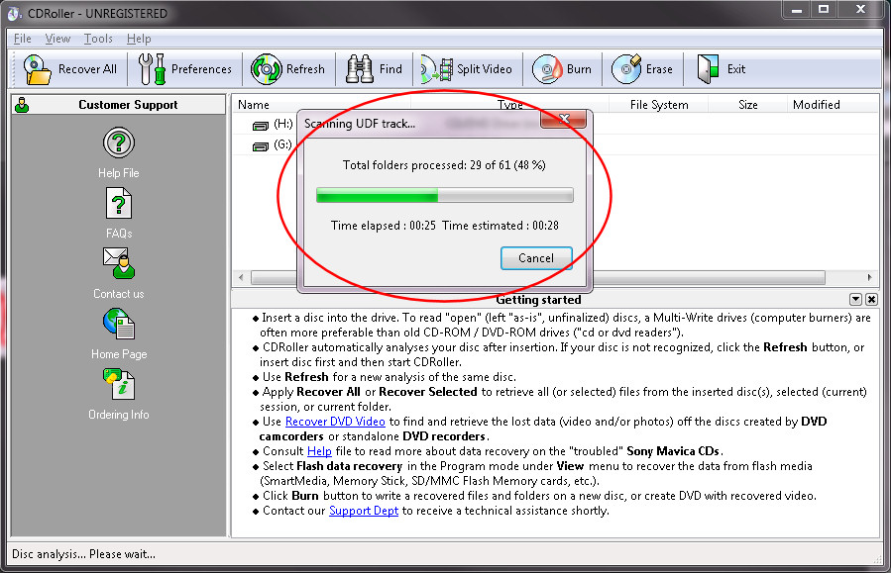Open the Help File icon
Viewport: 891px width, 573px height.
[x=119, y=143]
